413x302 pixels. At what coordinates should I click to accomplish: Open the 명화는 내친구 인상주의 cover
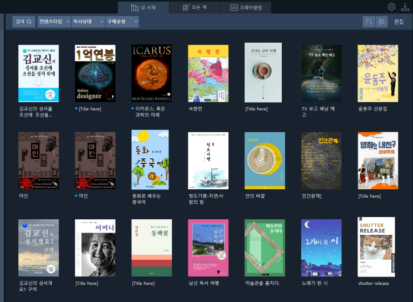[378, 161]
